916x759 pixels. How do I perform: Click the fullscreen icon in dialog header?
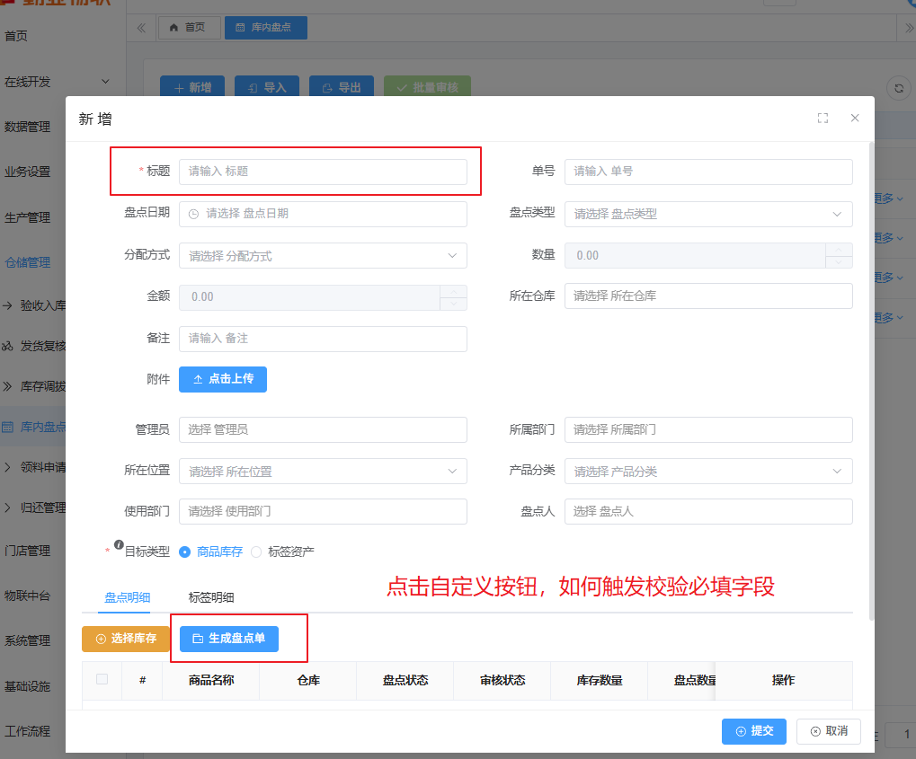click(823, 118)
